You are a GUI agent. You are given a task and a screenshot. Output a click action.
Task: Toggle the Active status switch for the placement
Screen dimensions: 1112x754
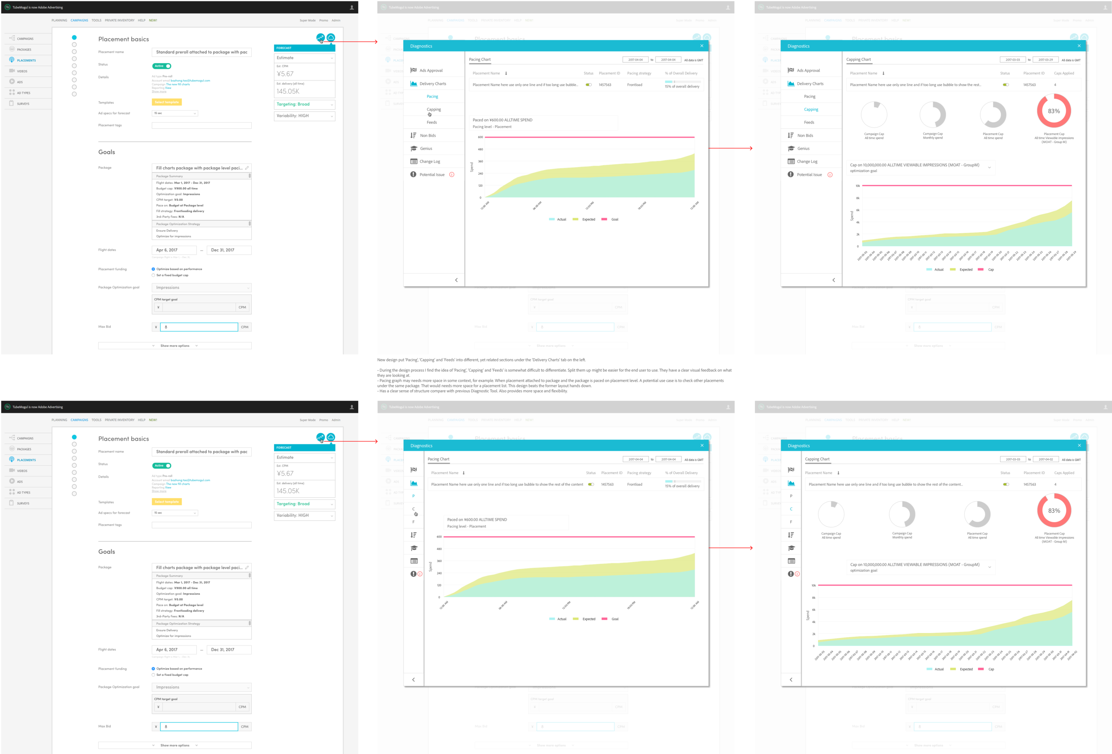coord(162,66)
